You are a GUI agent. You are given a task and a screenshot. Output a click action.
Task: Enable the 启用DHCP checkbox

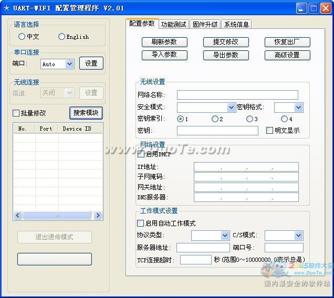click(x=141, y=154)
